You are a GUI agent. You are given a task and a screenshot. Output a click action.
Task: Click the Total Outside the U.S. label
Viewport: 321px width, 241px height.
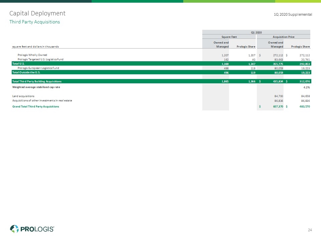point(26,72)
